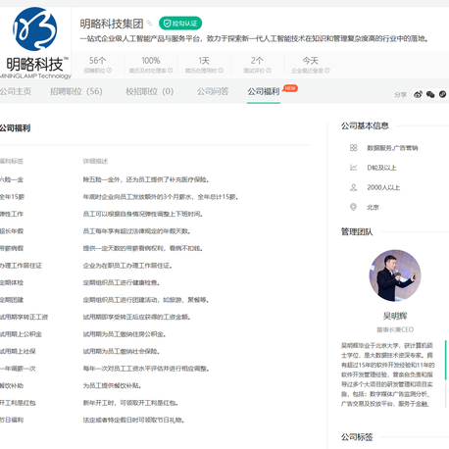Click the 拉勾认证 verified badge
The width and height of the screenshot is (449, 449).
[x=180, y=24]
